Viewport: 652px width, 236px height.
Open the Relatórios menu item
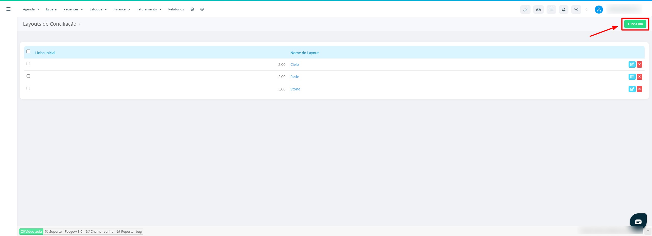click(176, 9)
